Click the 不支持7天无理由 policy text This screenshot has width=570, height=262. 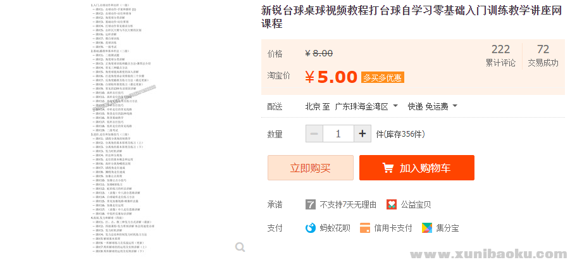pos(348,204)
